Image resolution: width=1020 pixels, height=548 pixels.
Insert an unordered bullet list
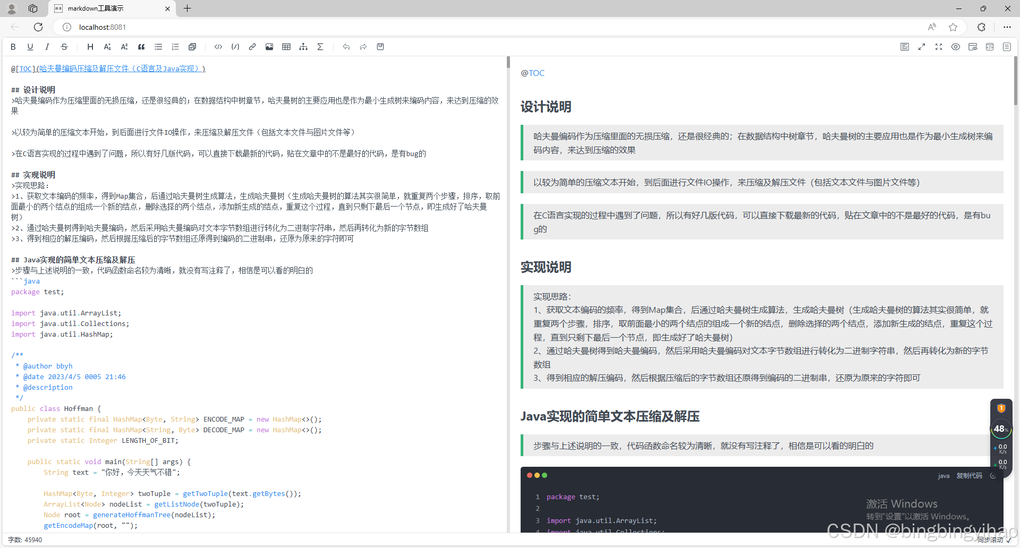click(158, 47)
